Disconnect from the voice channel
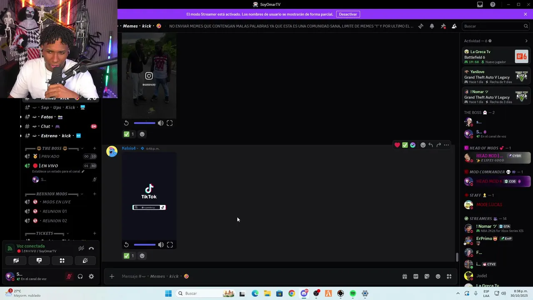Image resolution: width=533 pixels, height=300 pixels. [91, 248]
